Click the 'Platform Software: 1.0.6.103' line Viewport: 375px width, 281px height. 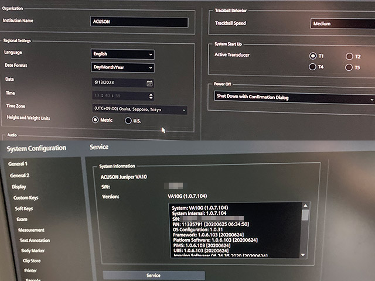pos(215,240)
